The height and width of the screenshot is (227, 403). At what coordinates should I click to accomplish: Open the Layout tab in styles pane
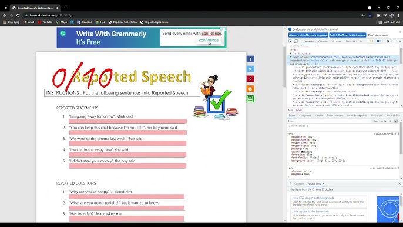[x=318, y=116]
